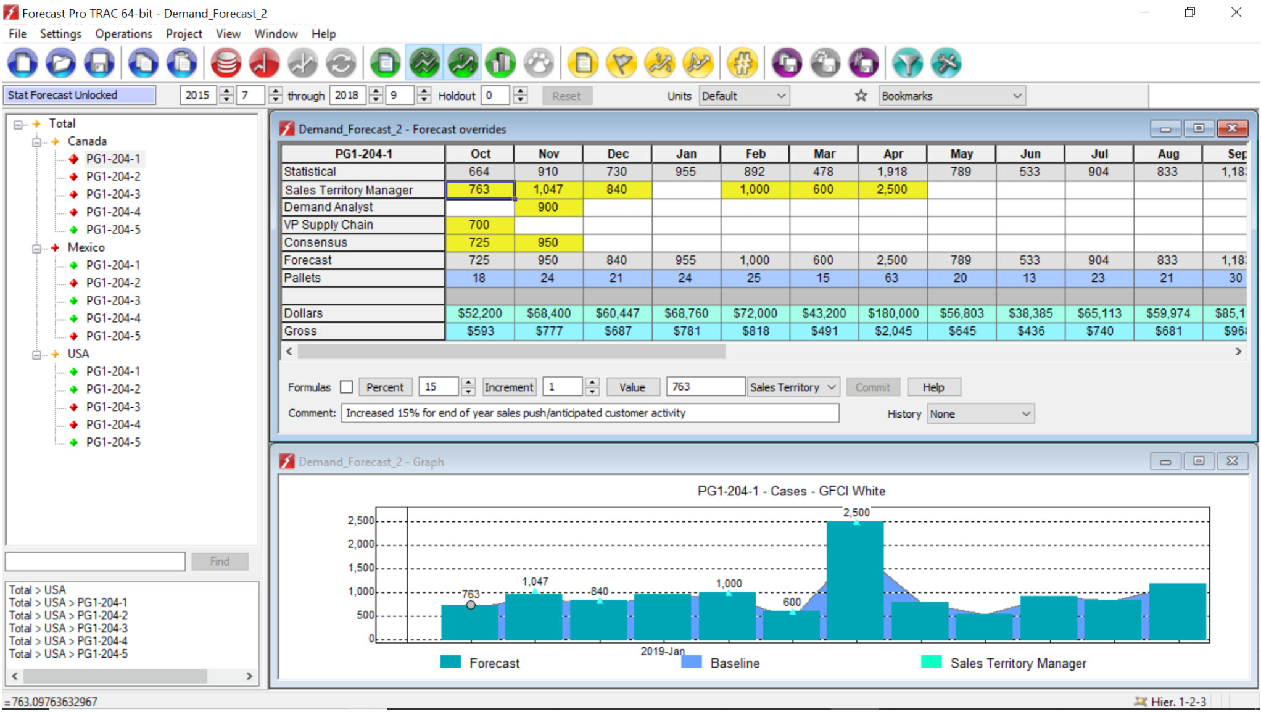This screenshot has height=712, width=1261.
Task: Open the red historical data manager icon
Action: 226,62
